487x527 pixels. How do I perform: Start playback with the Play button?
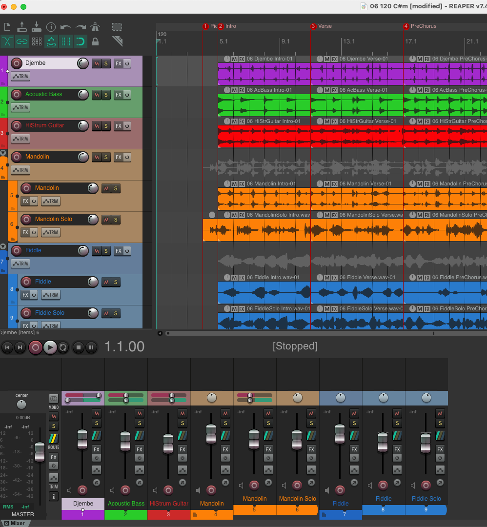point(50,347)
